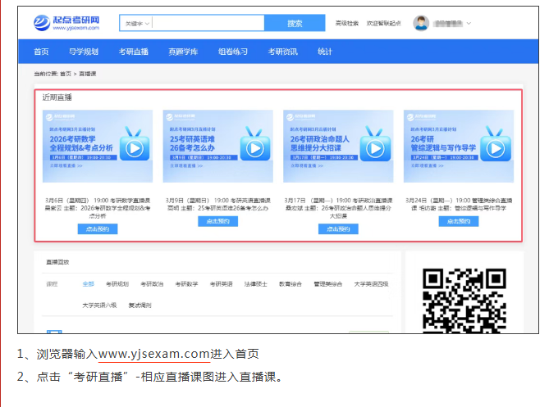Open the 高级检索 advanced search link

click(x=347, y=24)
